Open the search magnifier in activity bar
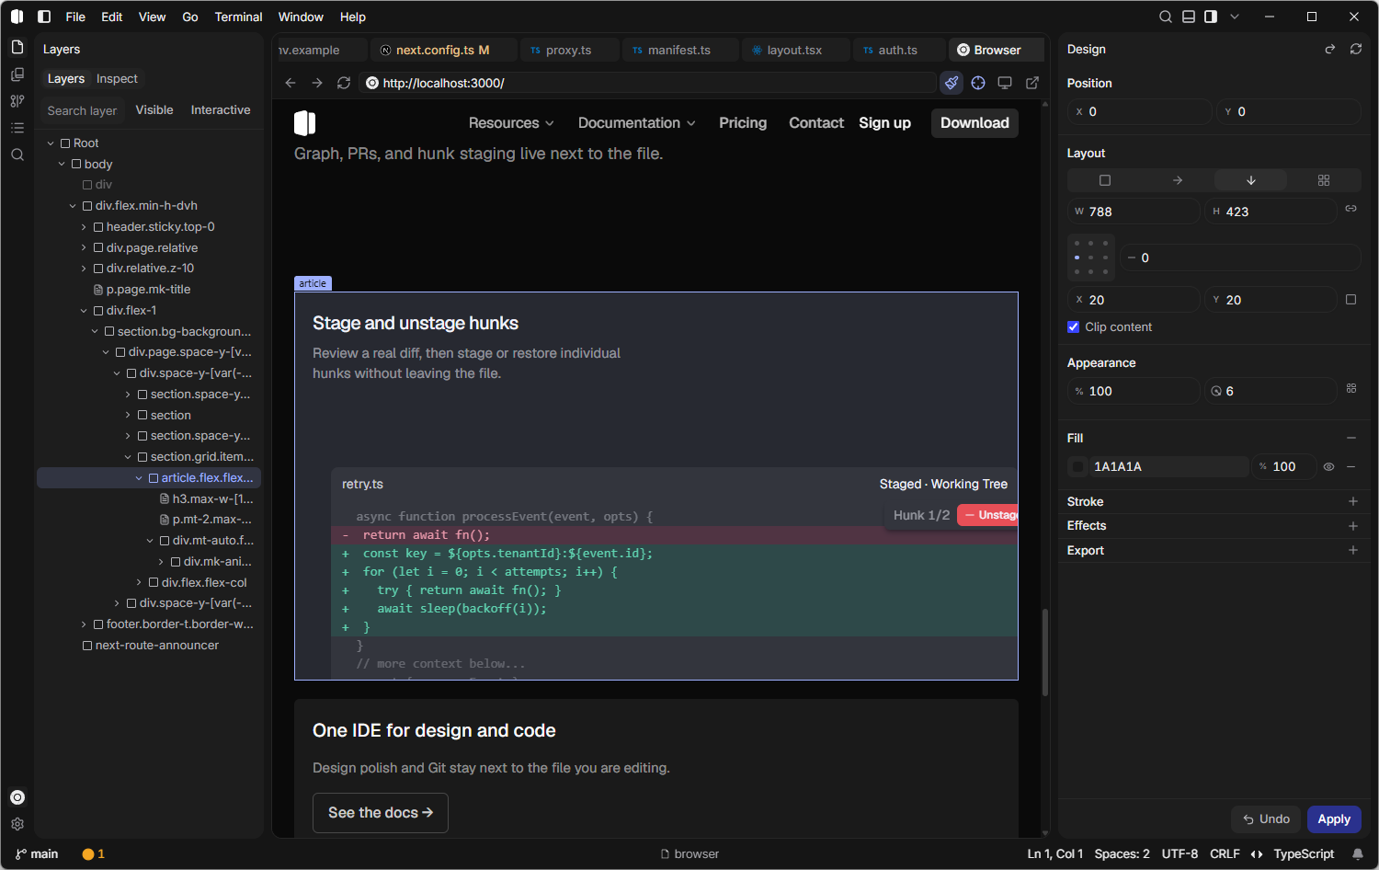Image resolution: width=1379 pixels, height=870 pixels. 17,155
